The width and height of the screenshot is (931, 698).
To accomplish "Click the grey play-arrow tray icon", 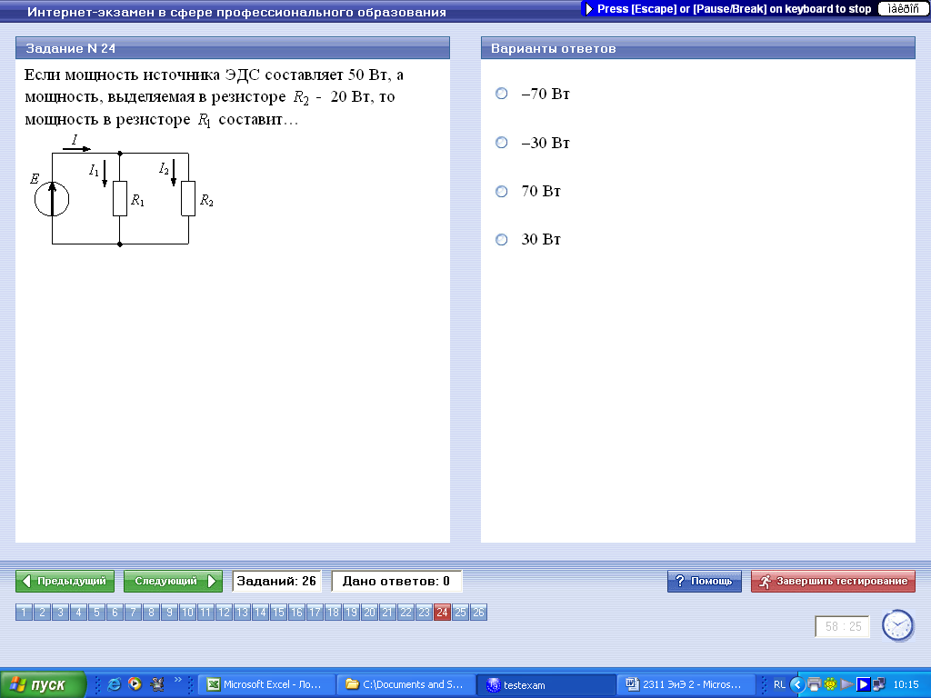I will pos(846,685).
